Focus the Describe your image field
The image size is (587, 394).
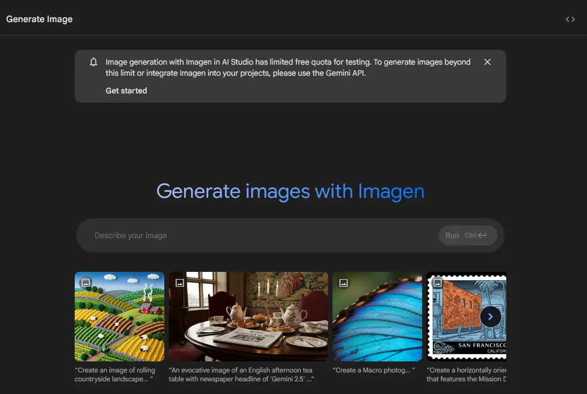click(262, 235)
